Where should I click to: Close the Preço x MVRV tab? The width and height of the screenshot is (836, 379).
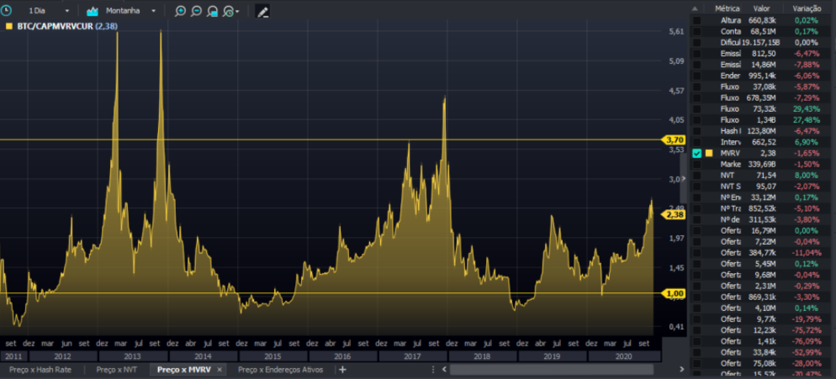(x=220, y=370)
